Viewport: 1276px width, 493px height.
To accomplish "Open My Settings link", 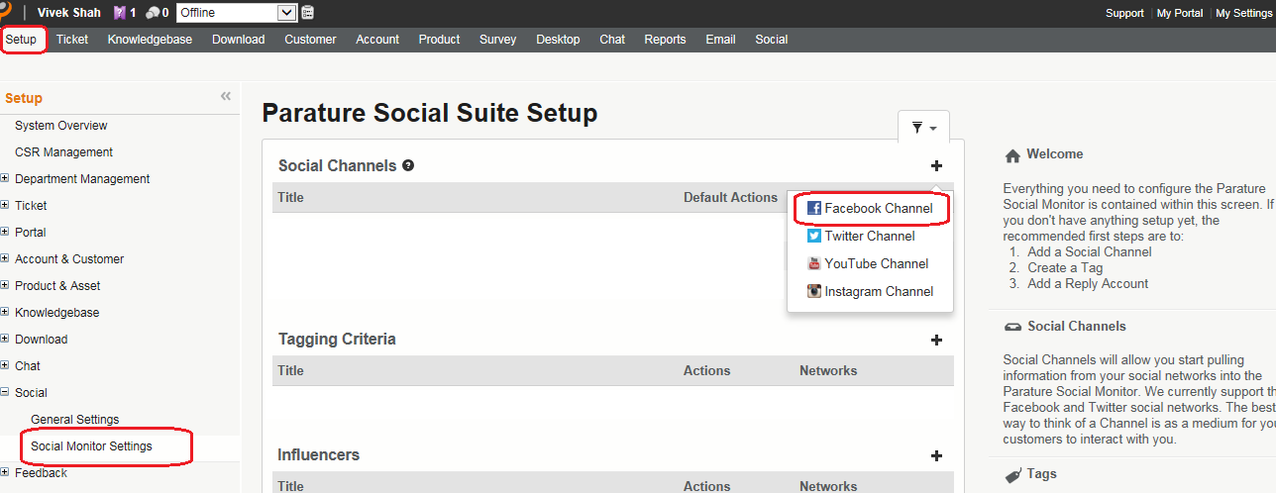I will pyautogui.click(x=1242, y=13).
